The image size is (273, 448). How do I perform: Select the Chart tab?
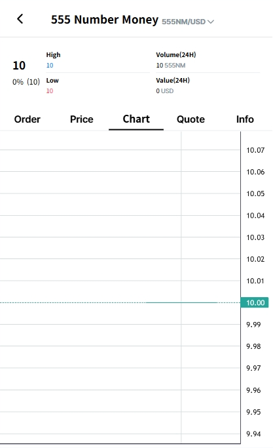(136, 119)
